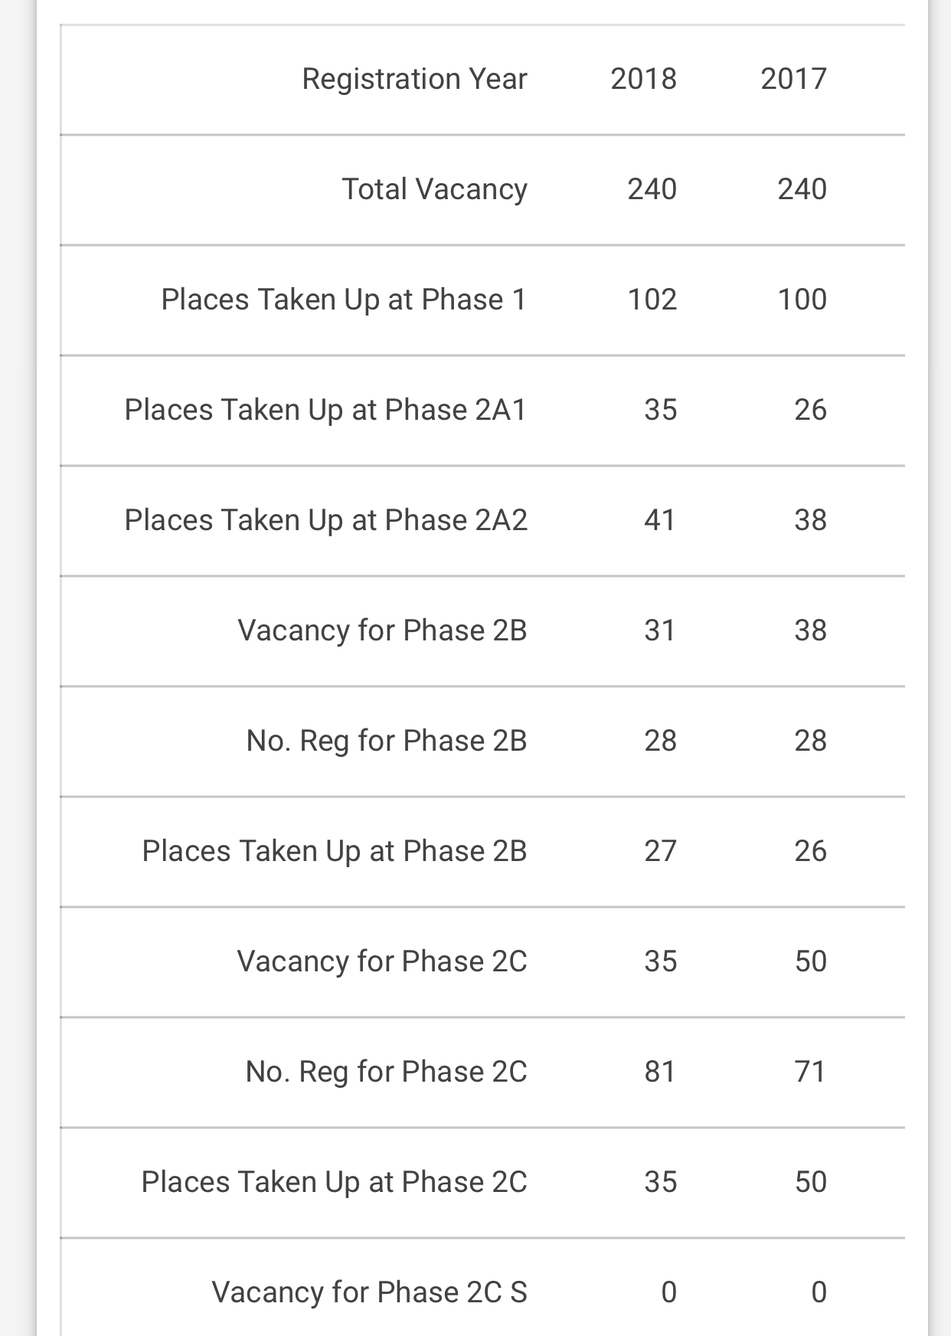951x1336 pixels.
Task: Click Places Taken Up at Phase 2A1 label
Action: [325, 410]
